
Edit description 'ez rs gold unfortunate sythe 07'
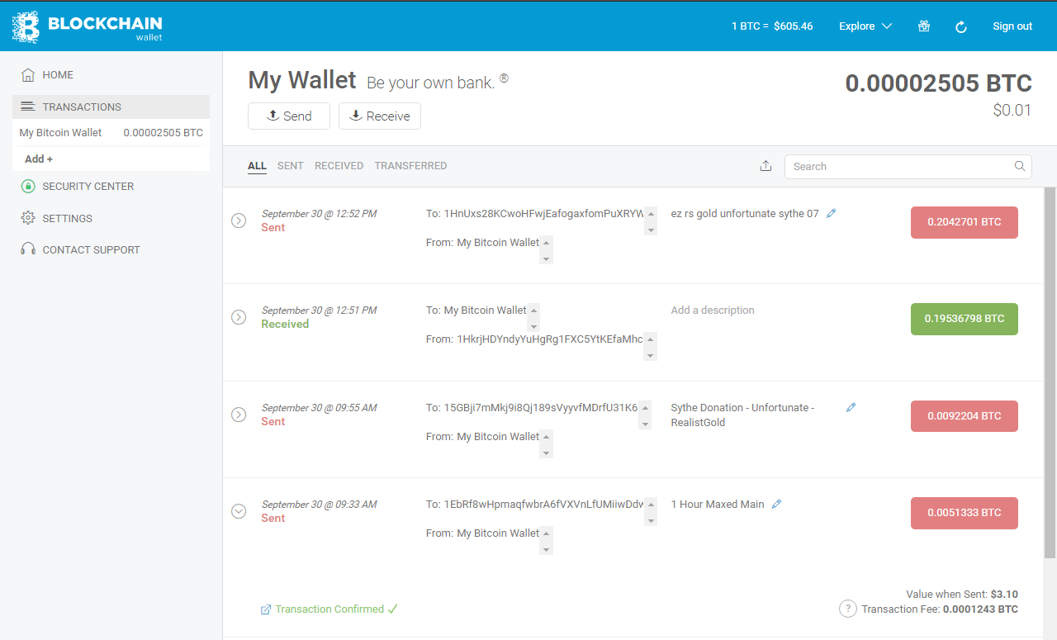click(x=832, y=213)
